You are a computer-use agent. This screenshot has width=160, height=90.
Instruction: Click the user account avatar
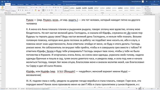tap(143, 1)
